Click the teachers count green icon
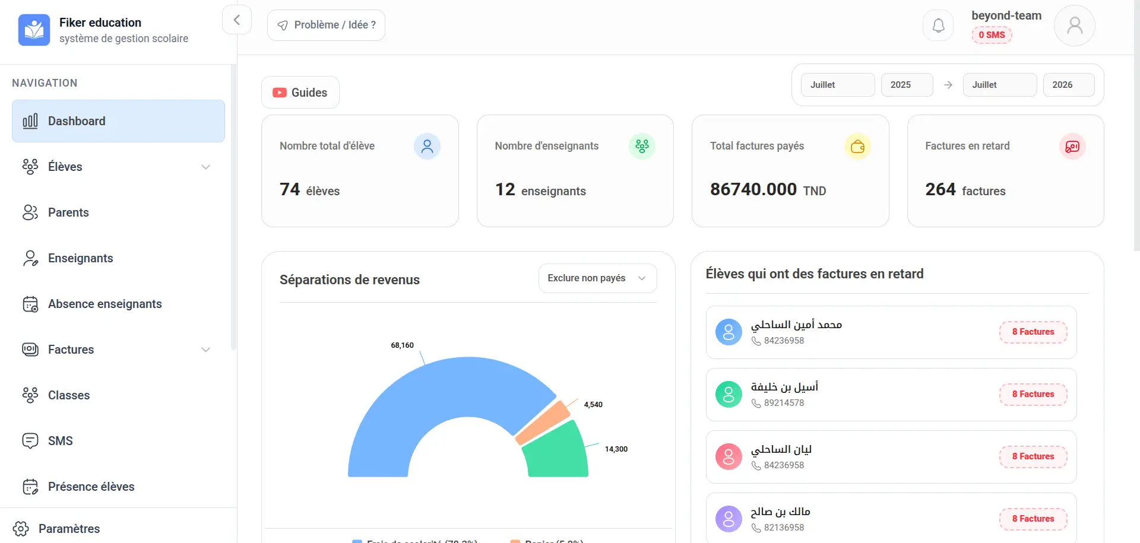The width and height of the screenshot is (1140, 543). [642, 147]
